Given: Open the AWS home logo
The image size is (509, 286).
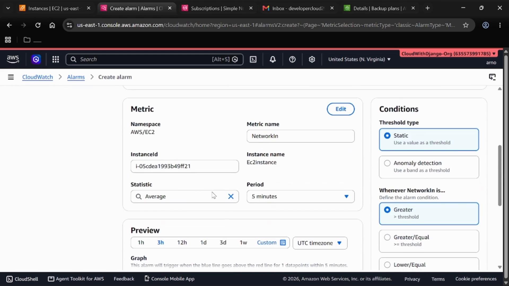Looking at the screenshot, I should tap(13, 59).
